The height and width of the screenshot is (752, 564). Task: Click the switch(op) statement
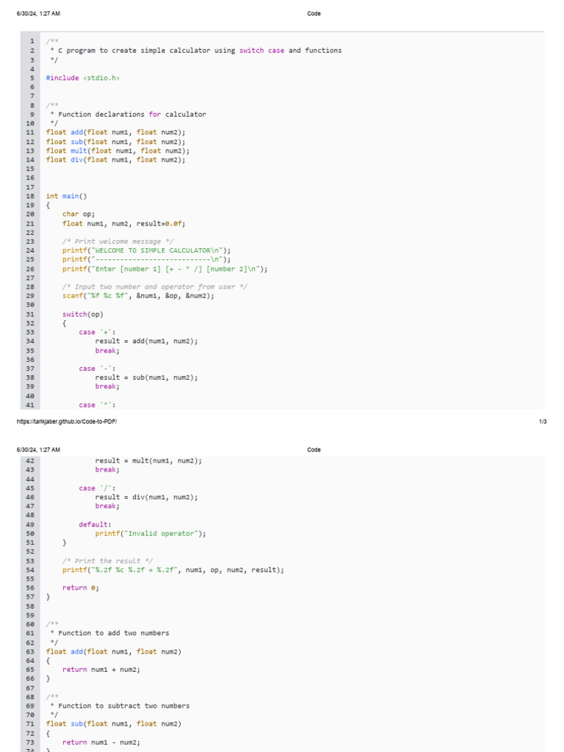pyautogui.click(x=83, y=314)
